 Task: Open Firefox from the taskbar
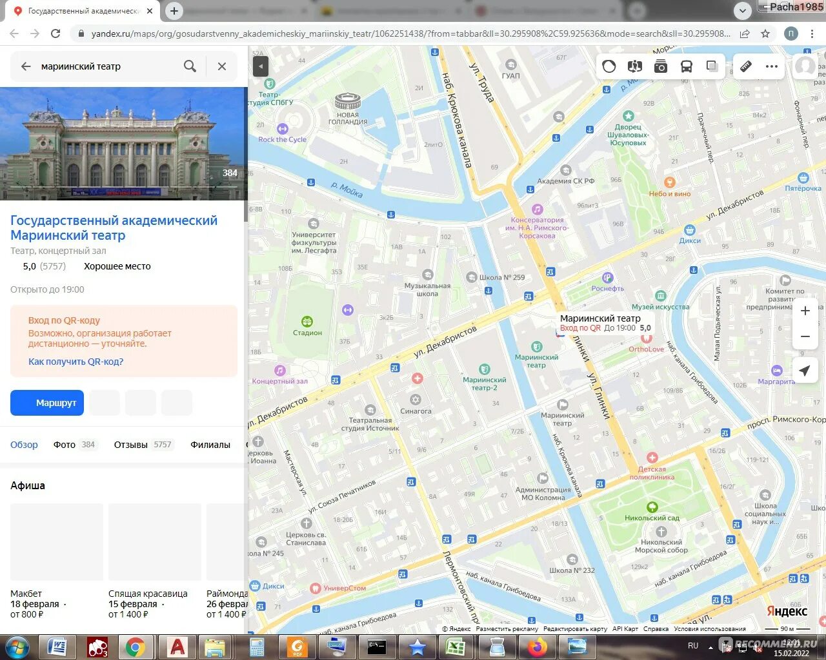(x=537, y=647)
